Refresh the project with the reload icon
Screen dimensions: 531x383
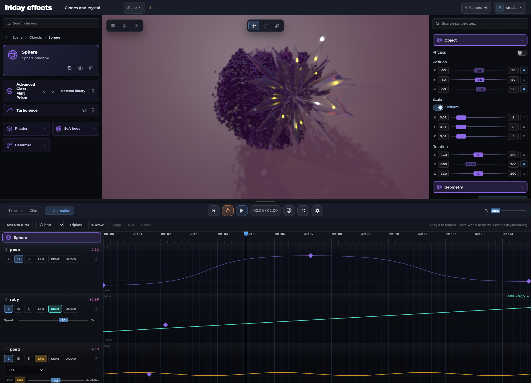point(150,8)
